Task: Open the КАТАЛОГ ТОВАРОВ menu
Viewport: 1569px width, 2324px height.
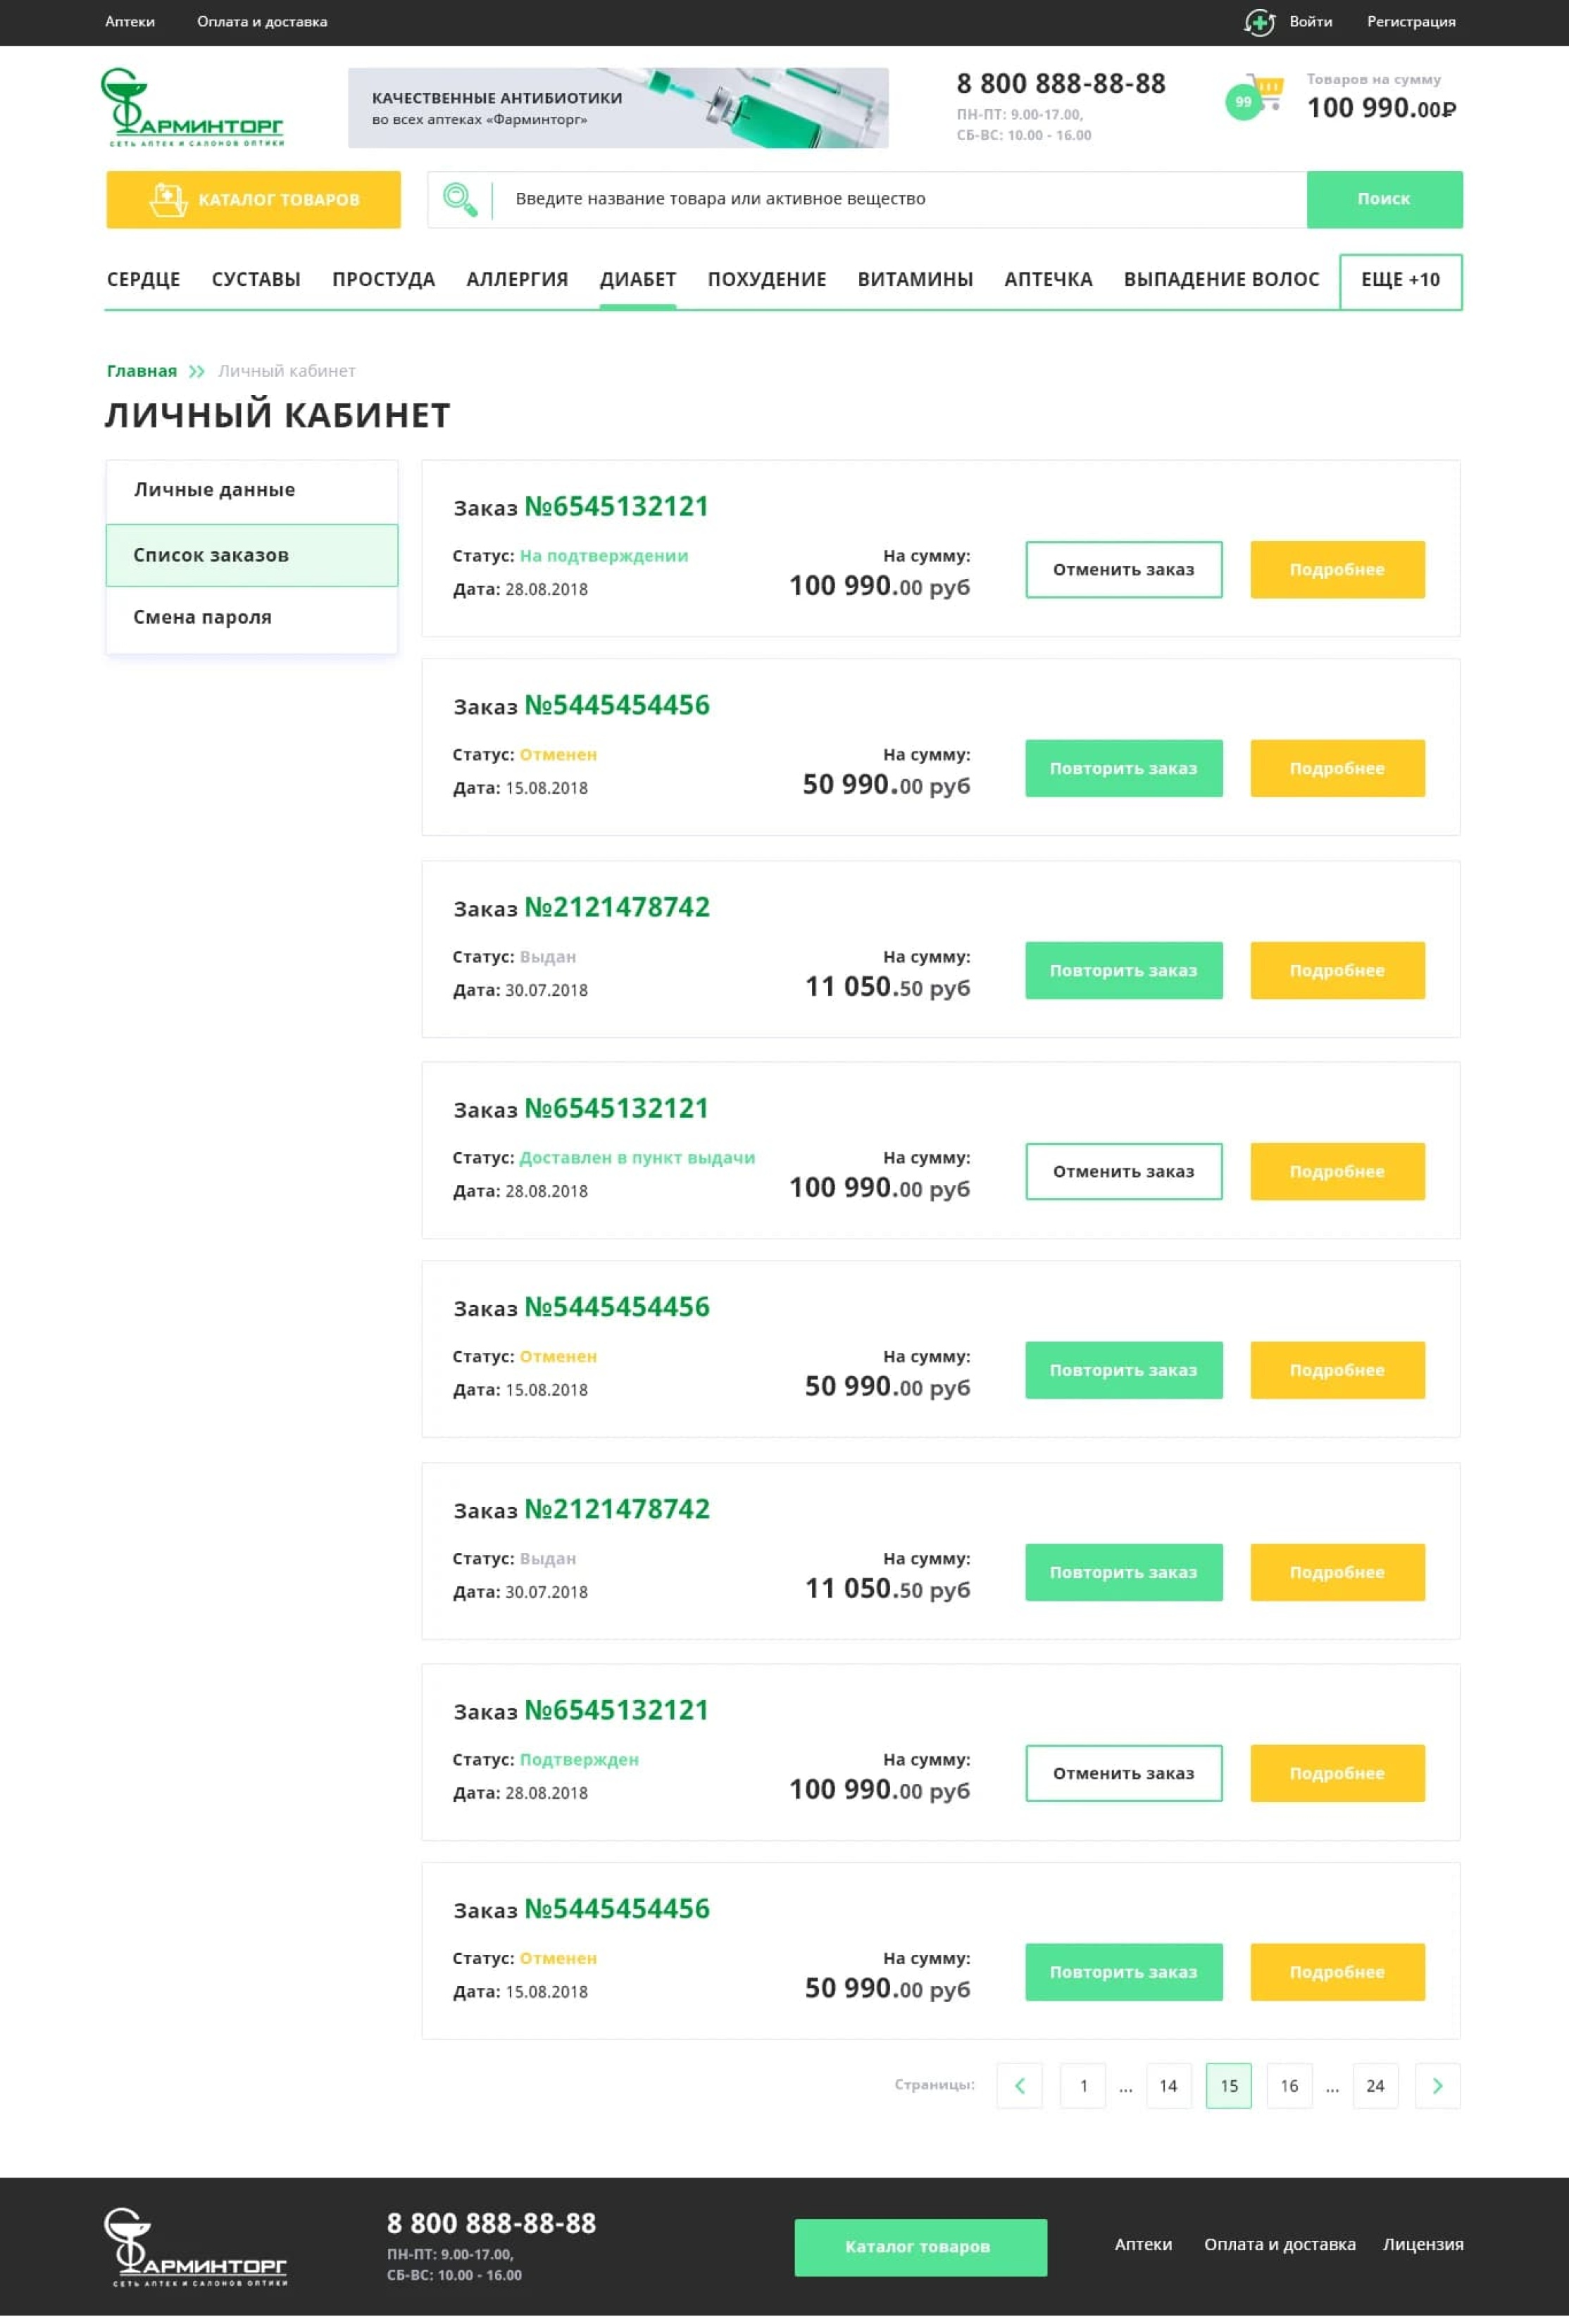Action: coord(253,200)
